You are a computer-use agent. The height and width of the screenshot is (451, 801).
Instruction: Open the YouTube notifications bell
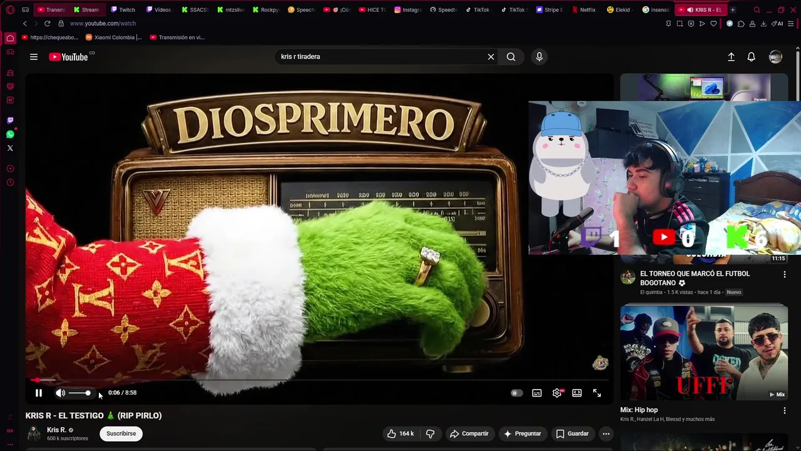[752, 56]
